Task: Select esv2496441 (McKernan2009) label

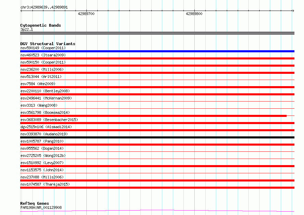Action: [46, 98]
